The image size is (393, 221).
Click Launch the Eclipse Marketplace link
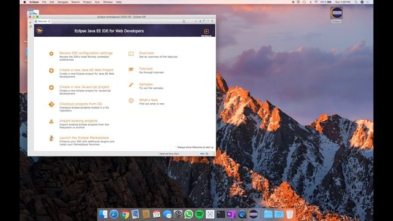(x=84, y=138)
